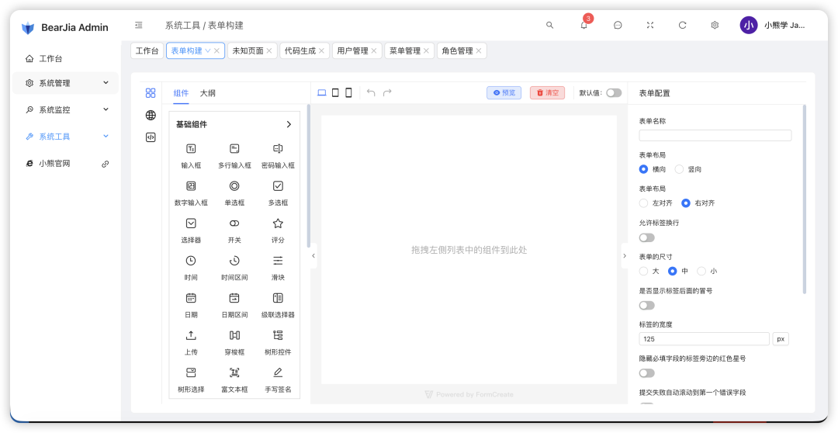Enable the 允许标签换行 switch
The height and width of the screenshot is (433, 838).
(x=646, y=237)
